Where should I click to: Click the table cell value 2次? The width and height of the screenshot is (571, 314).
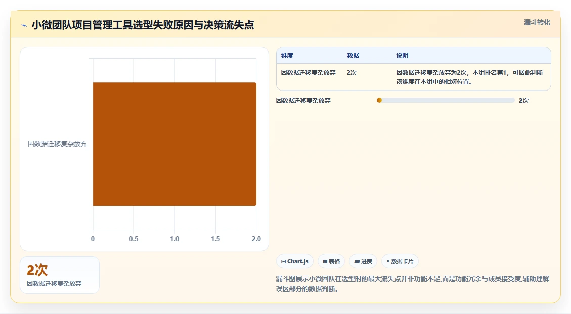coord(352,72)
